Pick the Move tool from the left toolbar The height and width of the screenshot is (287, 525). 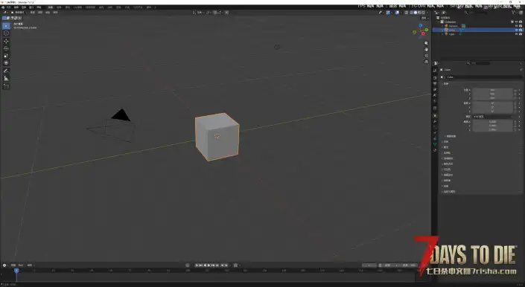pyautogui.click(x=6, y=41)
